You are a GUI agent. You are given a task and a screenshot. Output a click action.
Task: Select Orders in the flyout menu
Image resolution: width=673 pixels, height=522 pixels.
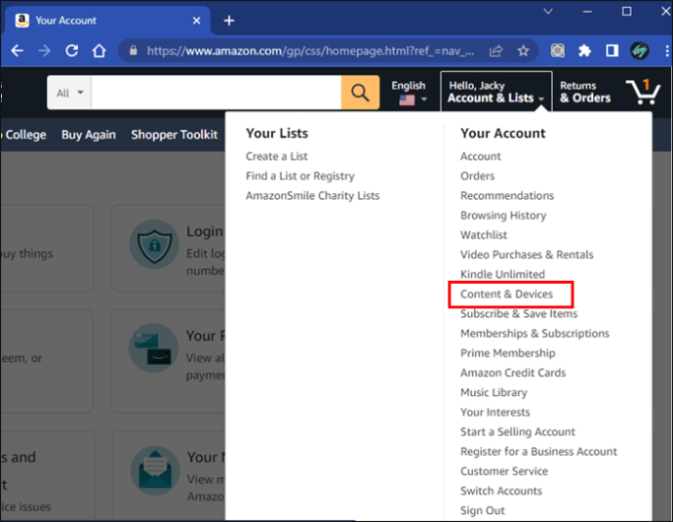(477, 176)
